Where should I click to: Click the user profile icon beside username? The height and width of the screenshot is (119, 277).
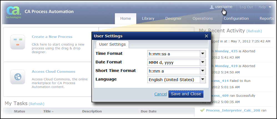tap(212, 7)
